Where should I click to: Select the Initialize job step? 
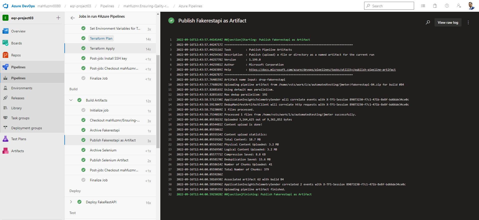pyautogui.click(x=110, y=110)
